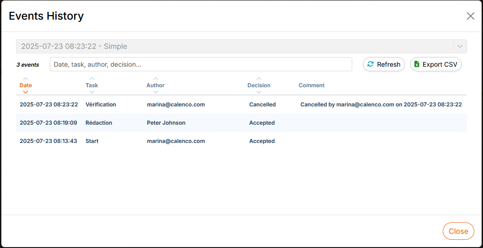
Task: Click the Refresh button
Action: (384, 64)
